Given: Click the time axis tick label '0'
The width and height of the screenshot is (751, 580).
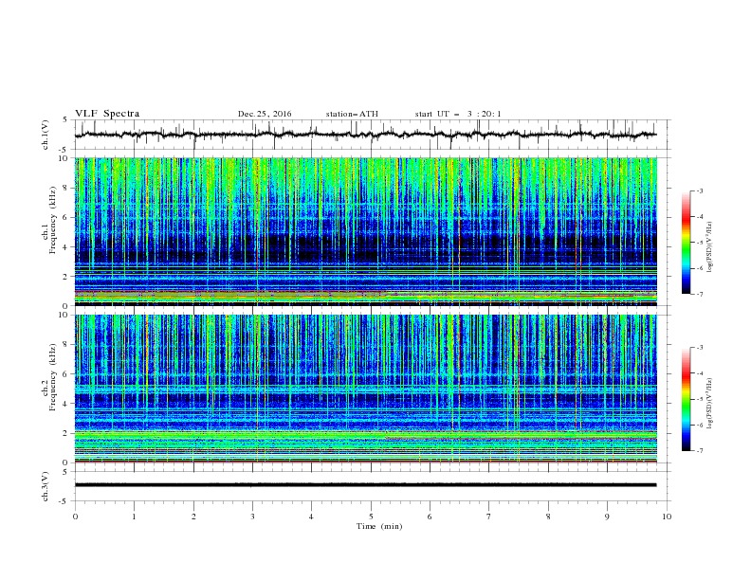Looking at the screenshot, I should 75,517.
